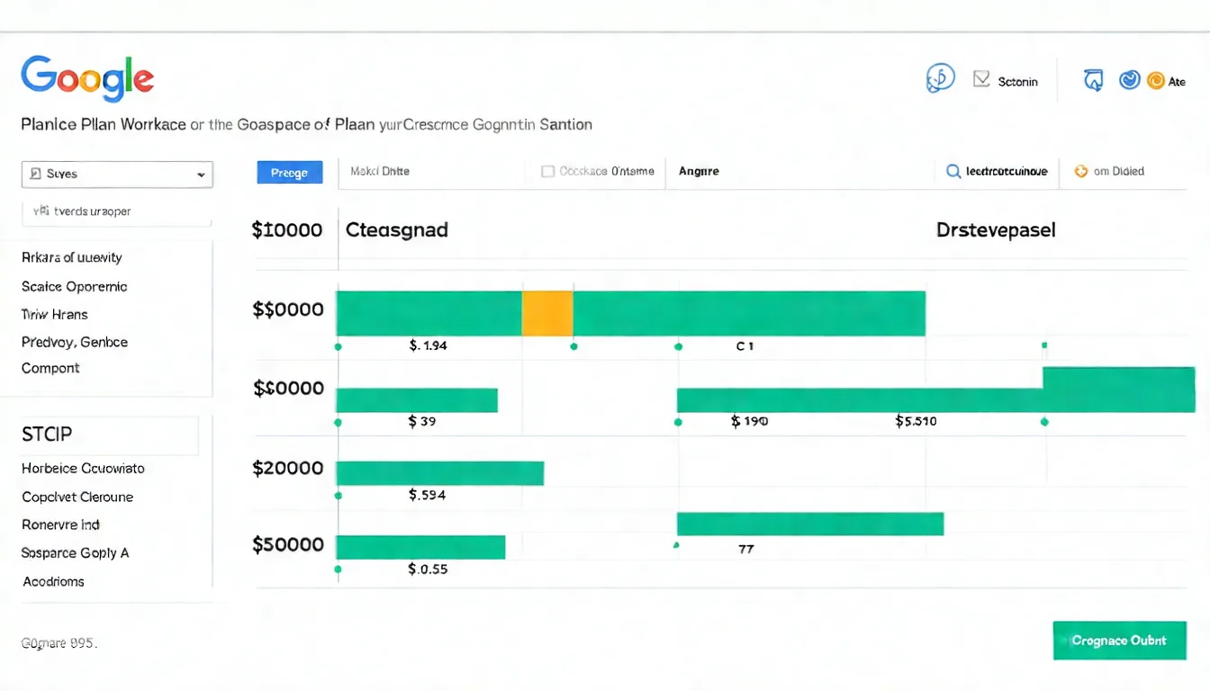This screenshot has width=1210, height=691.
Task: Select 'Scaice Oporemic' in the sidebar
Action: tap(75, 286)
